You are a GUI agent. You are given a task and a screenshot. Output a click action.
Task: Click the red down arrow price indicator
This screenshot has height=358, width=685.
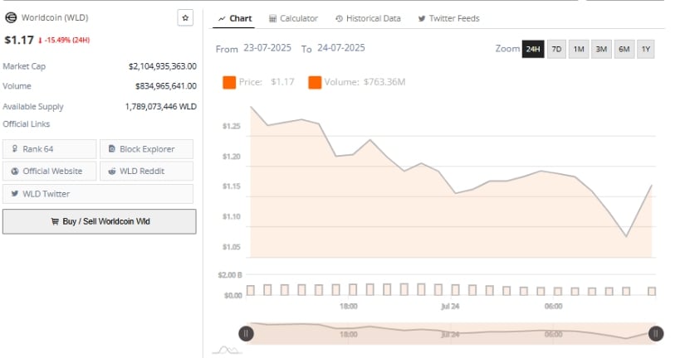[40, 40]
